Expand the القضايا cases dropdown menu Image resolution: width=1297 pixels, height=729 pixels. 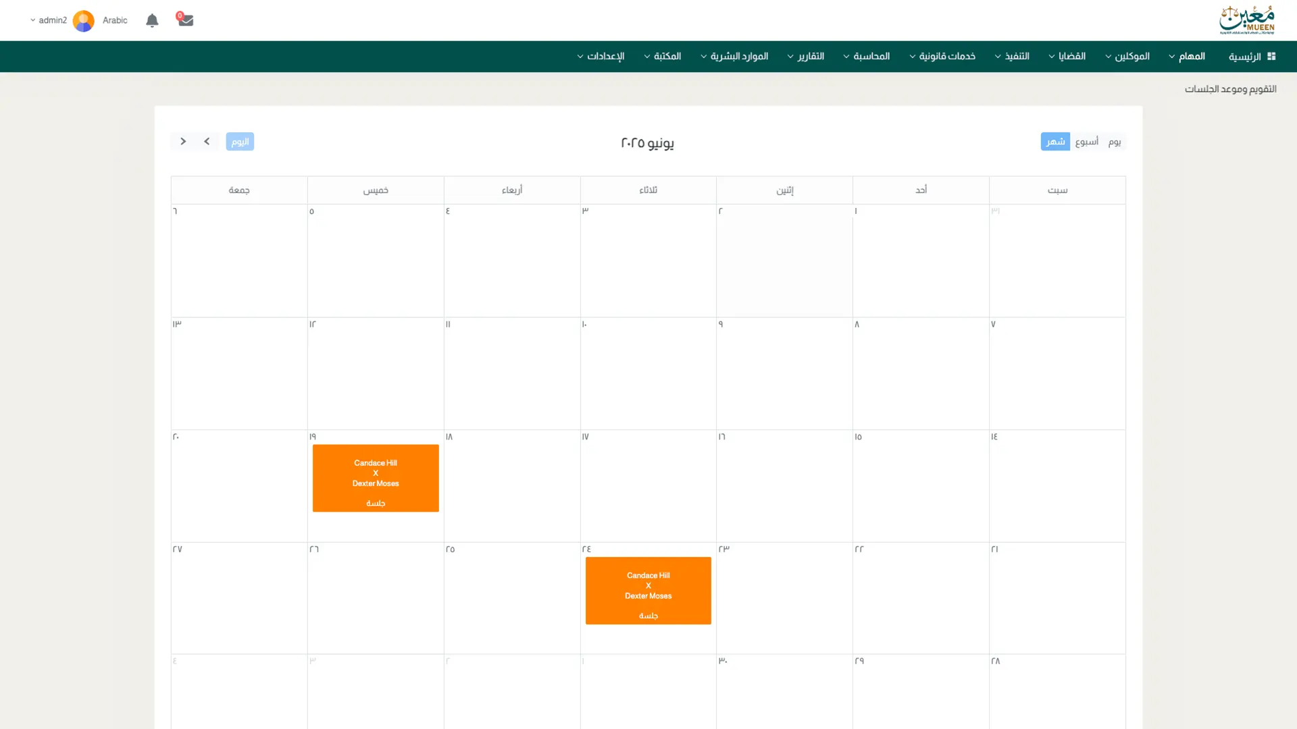click(1067, 56)
